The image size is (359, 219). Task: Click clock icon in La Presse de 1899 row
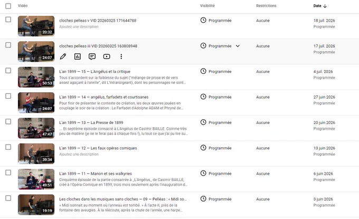pyautogui.click(x=203, y=122)
